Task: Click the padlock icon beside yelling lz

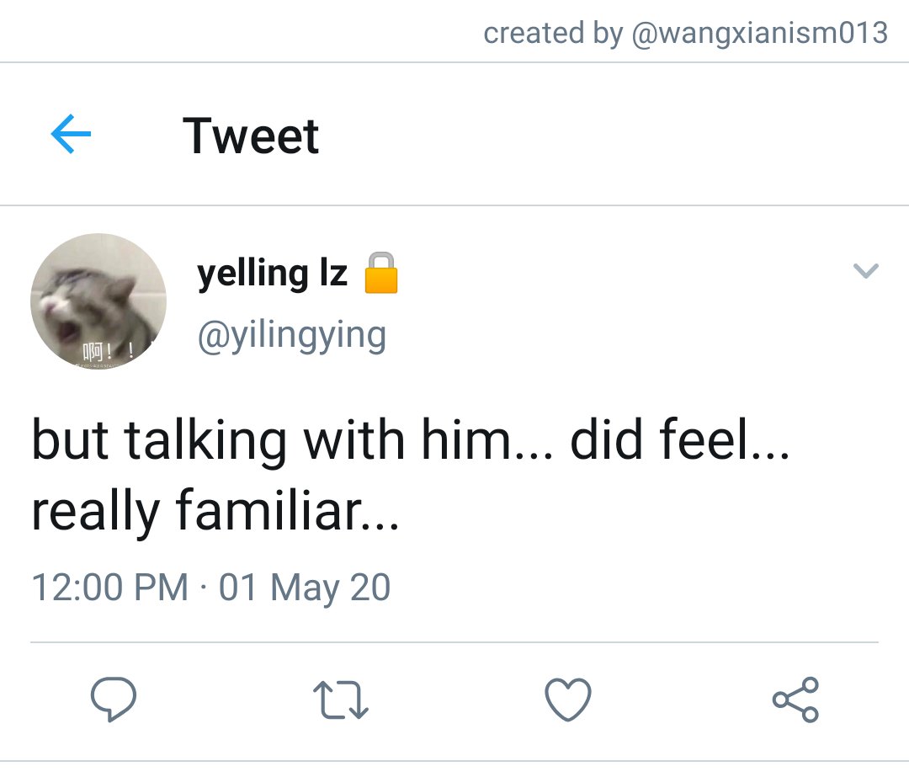Action: [380, 273]
